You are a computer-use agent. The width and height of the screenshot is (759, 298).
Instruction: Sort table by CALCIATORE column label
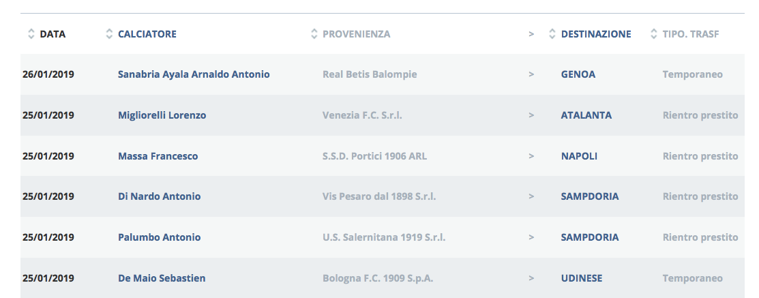click(147, 34)
